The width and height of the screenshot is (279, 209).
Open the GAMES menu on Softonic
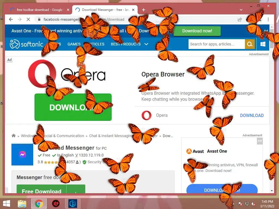point(74,44)
